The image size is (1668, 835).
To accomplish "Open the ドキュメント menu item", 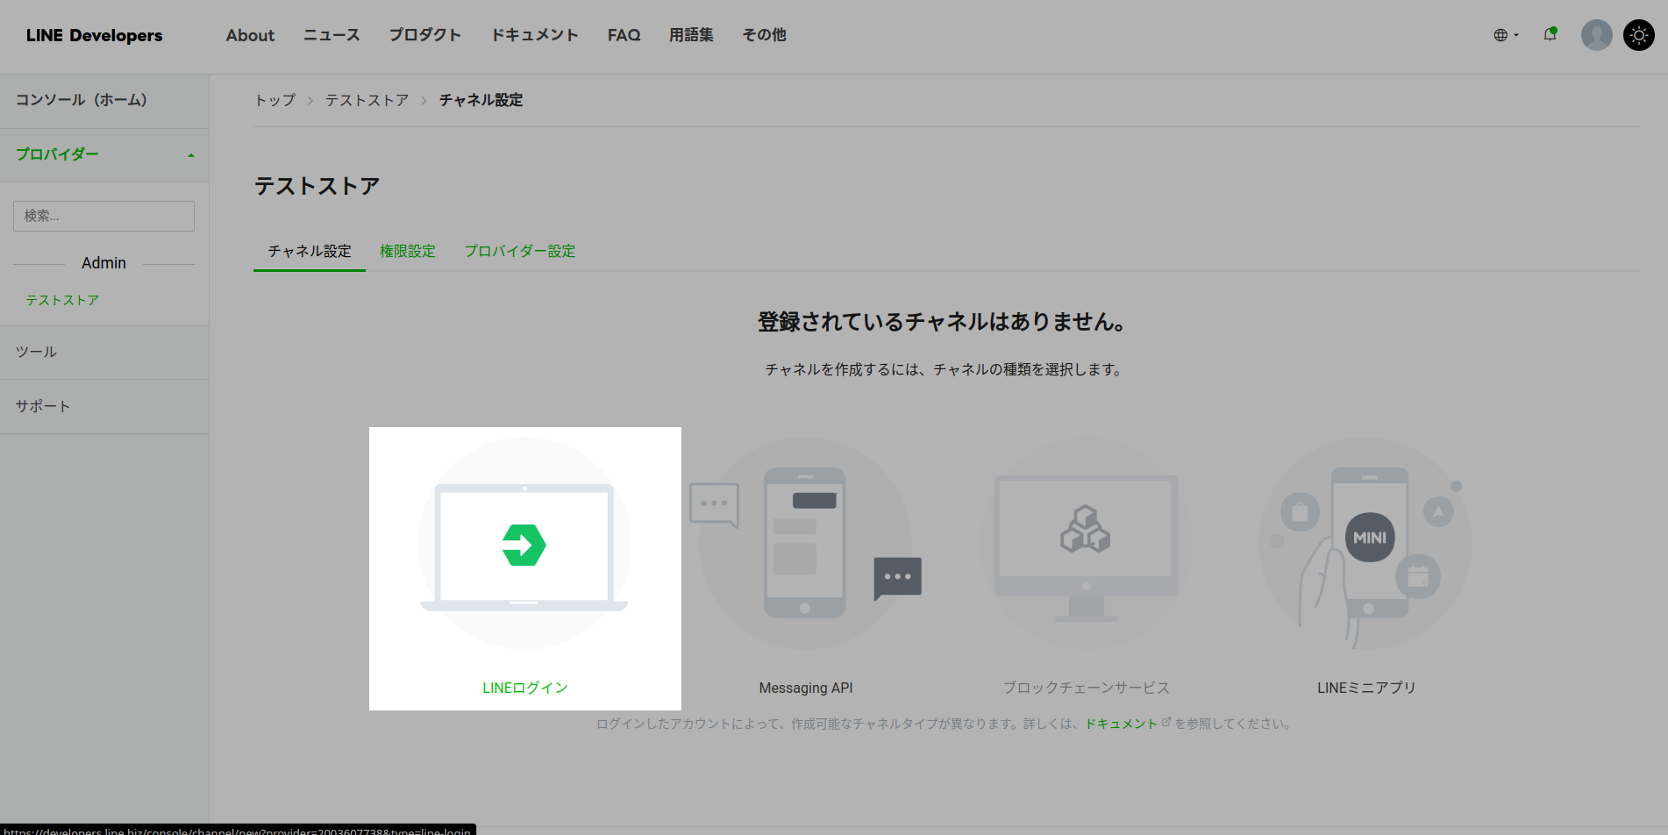I will 534,35.
